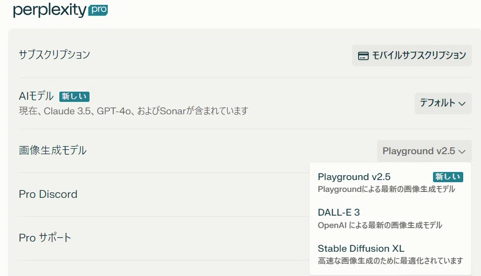
Task: Select Playground v2.5 option in the list
Action: [390, 183]
